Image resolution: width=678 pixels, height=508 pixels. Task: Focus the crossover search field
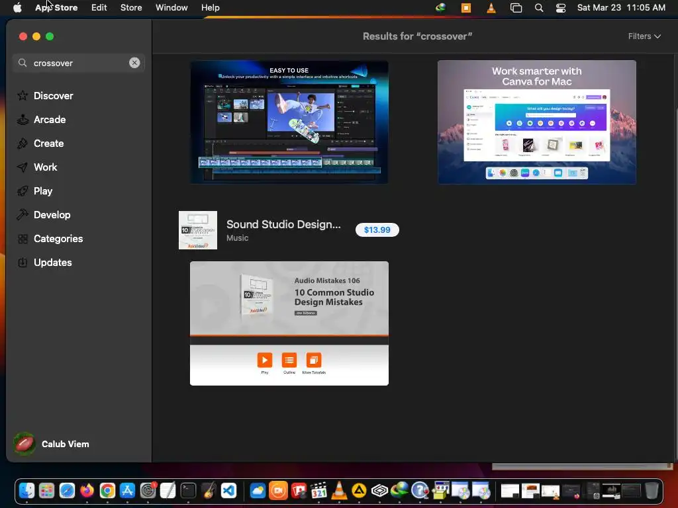tap(78, 63)
